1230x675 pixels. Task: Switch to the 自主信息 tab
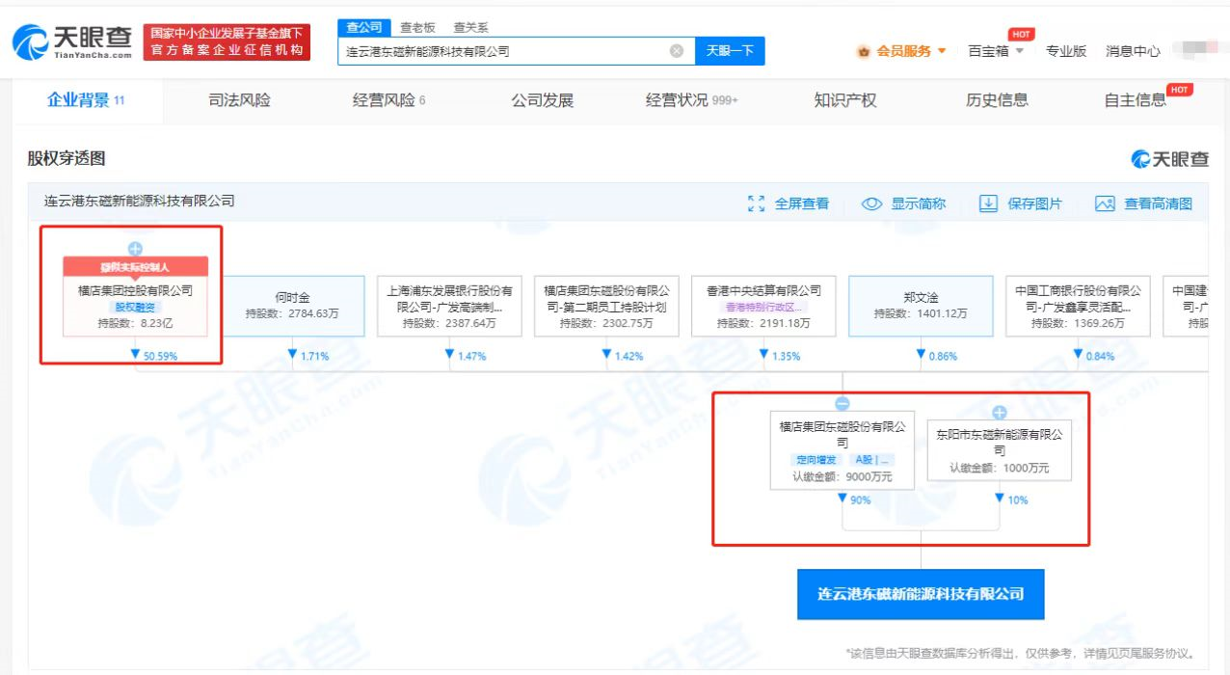[x=1135, y=100]
